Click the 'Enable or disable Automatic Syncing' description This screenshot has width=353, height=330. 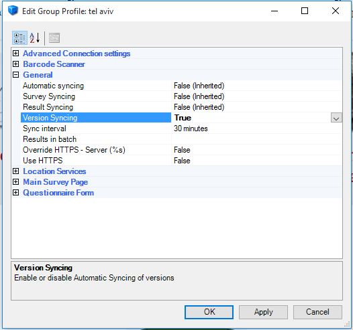pyautogui.click(x=94, y=278)
